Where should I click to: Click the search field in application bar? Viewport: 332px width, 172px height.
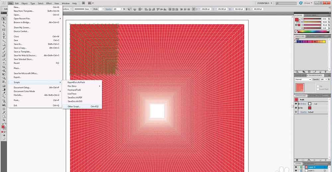coord(286,3)
